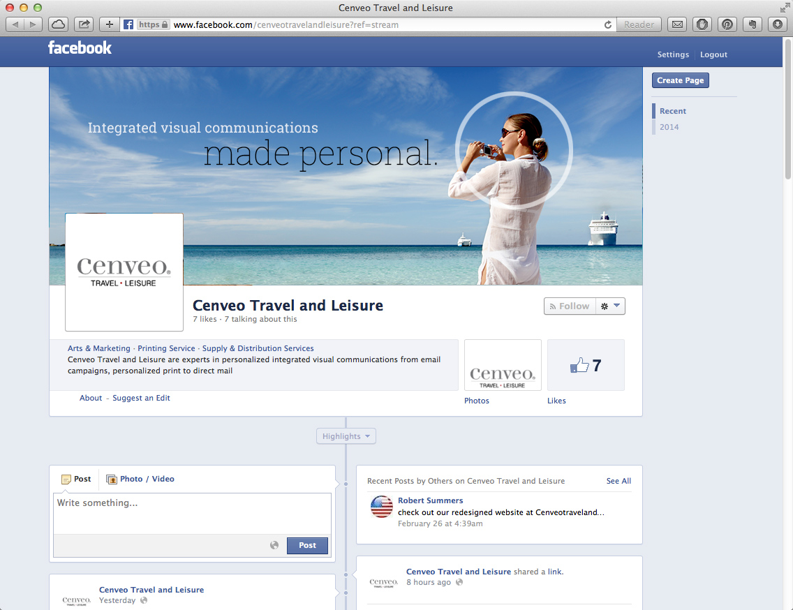The width and height of the screenshot is (793, 610).
Task: Add bookmark with the plus button
Action: pos(109,24)
